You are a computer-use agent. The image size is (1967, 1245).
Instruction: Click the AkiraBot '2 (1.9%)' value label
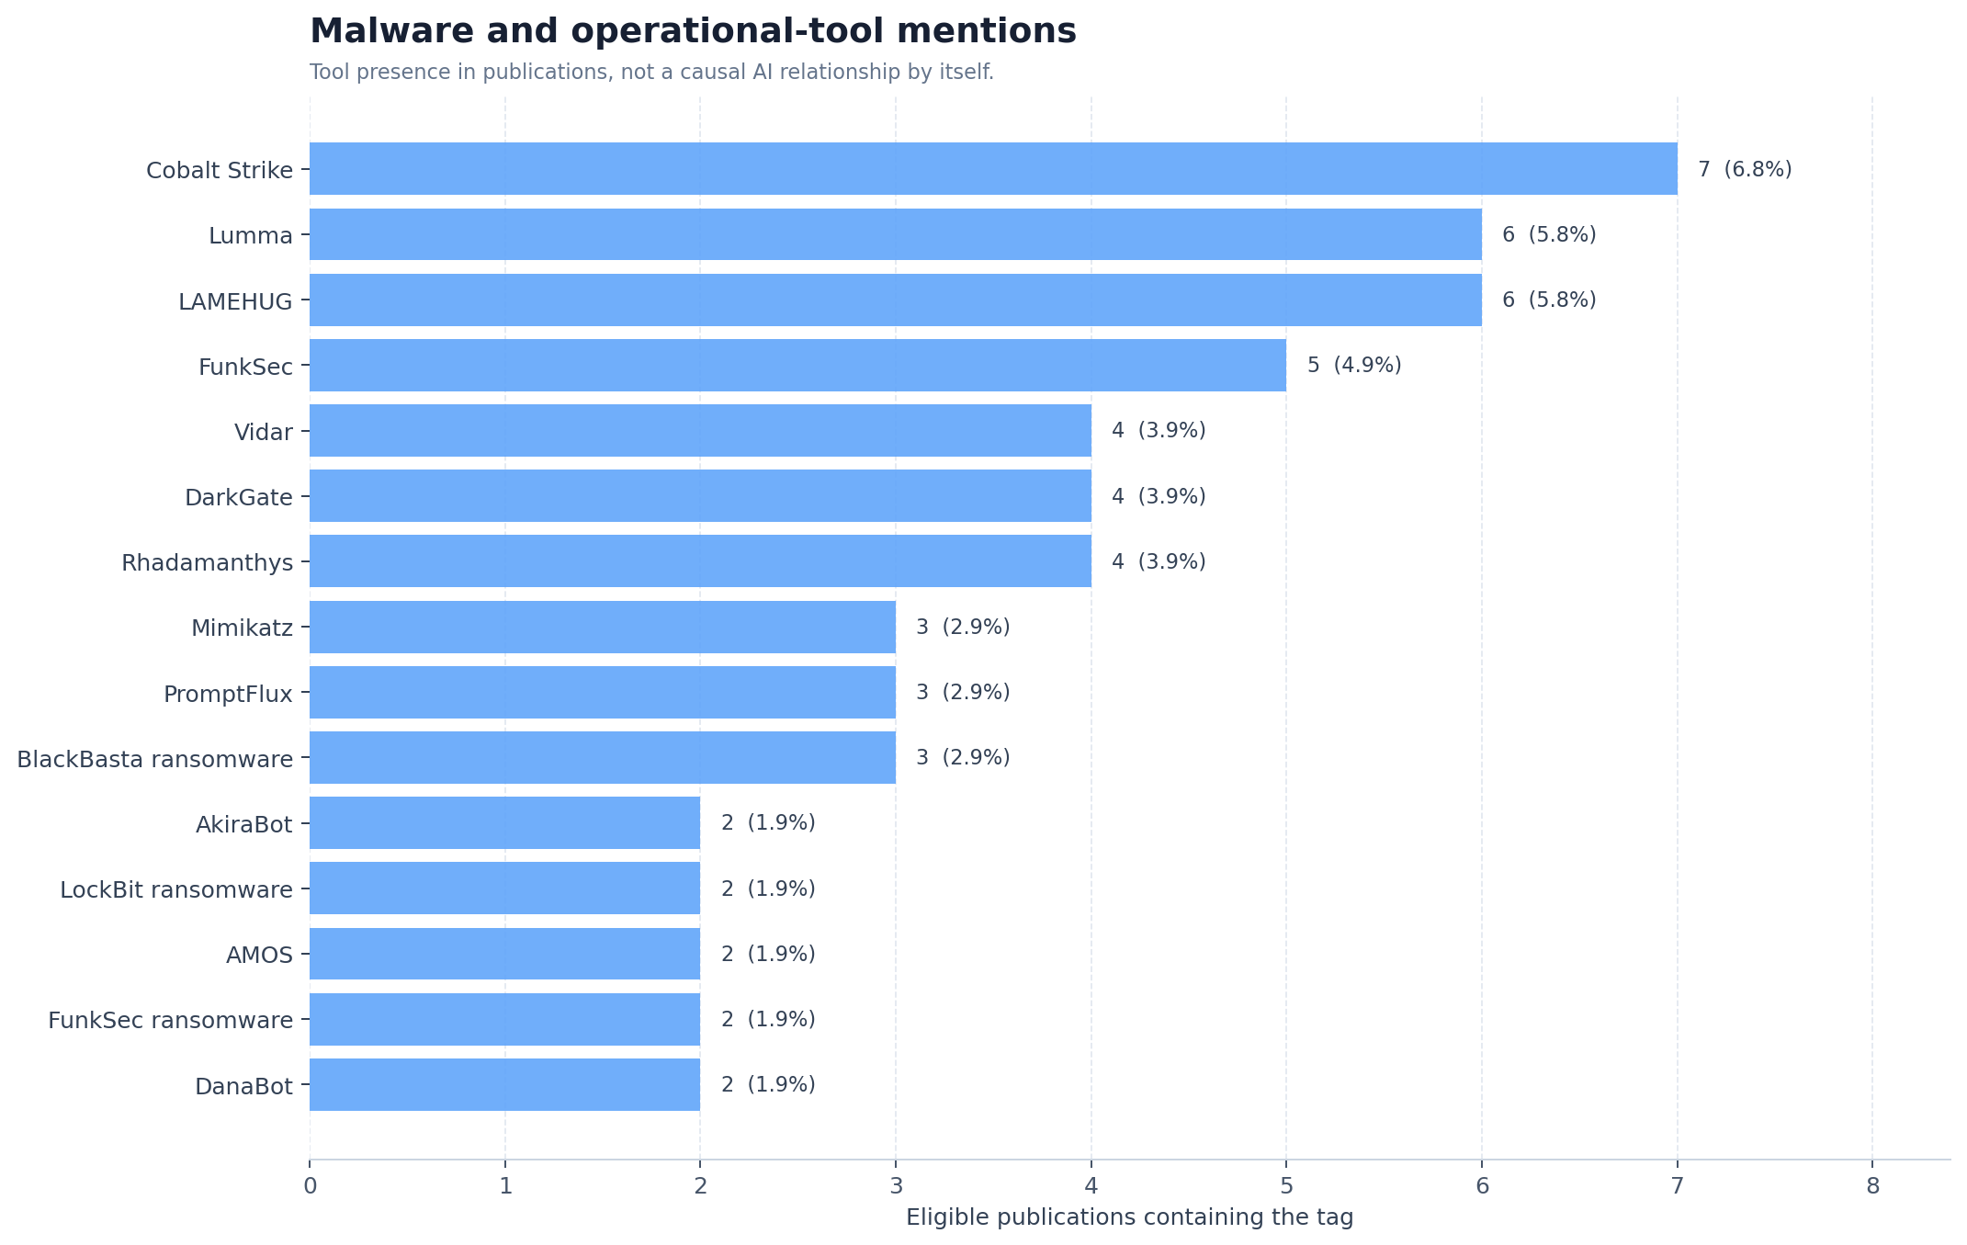point(768,822)
